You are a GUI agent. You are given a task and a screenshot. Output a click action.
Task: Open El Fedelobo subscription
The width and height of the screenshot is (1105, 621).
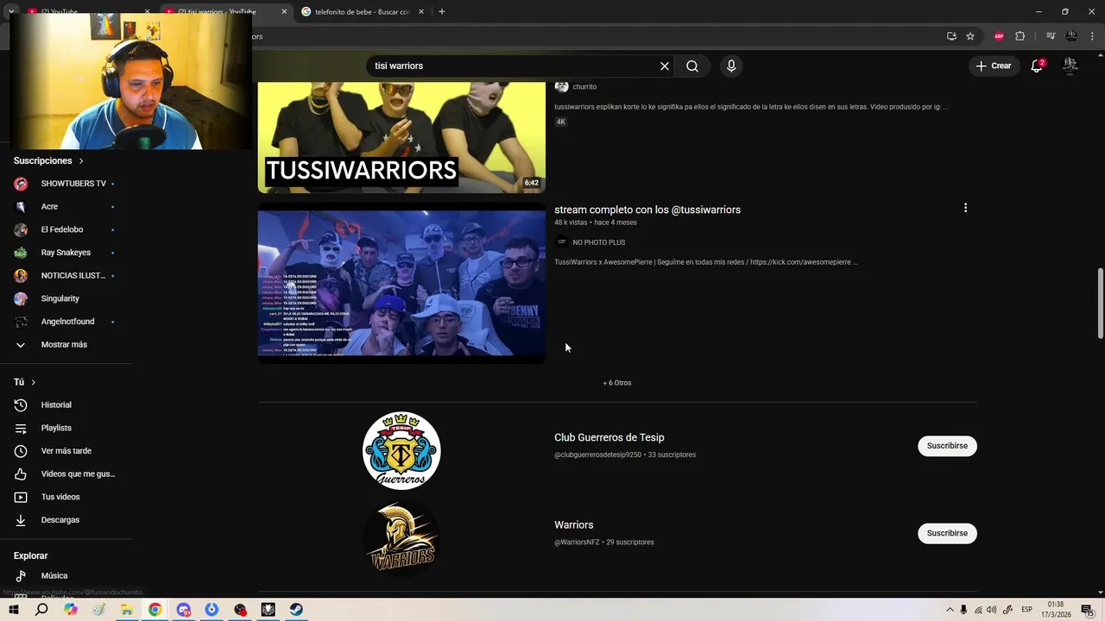(66, 229)
